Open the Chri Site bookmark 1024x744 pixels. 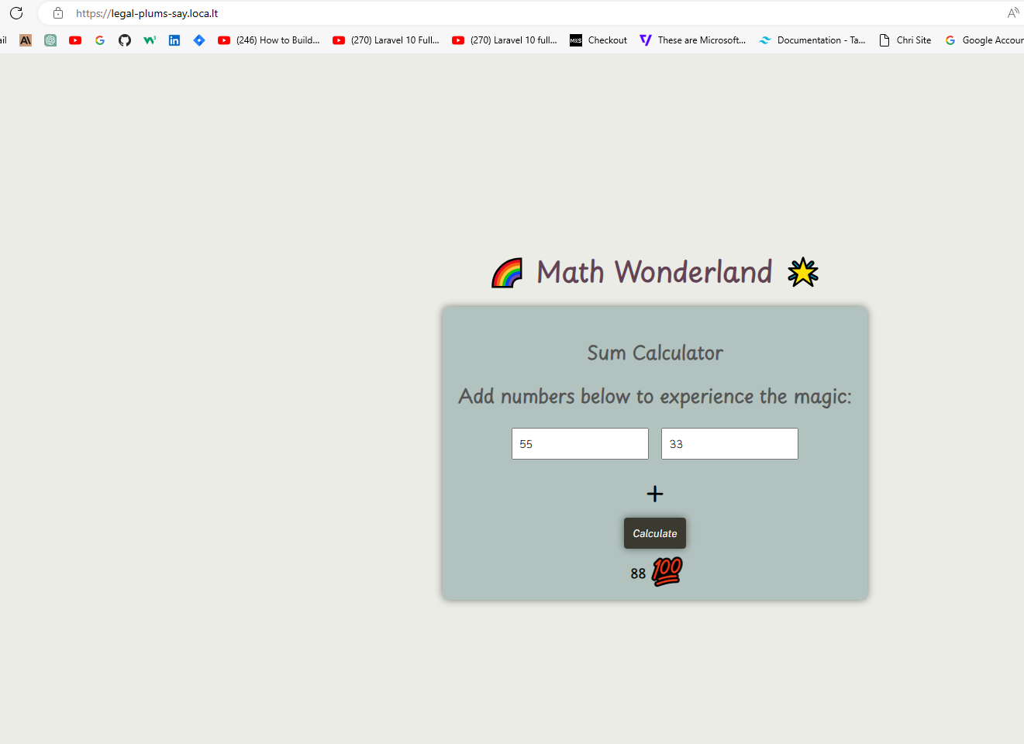pyautogui.click(x=905, y=40)
